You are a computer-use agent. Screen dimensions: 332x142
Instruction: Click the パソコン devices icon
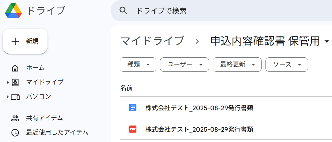15,97
